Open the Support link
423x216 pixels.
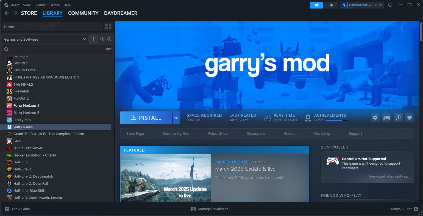355,134
